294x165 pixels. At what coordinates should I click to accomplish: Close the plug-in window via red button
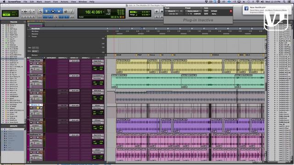(x=231, y=11)
